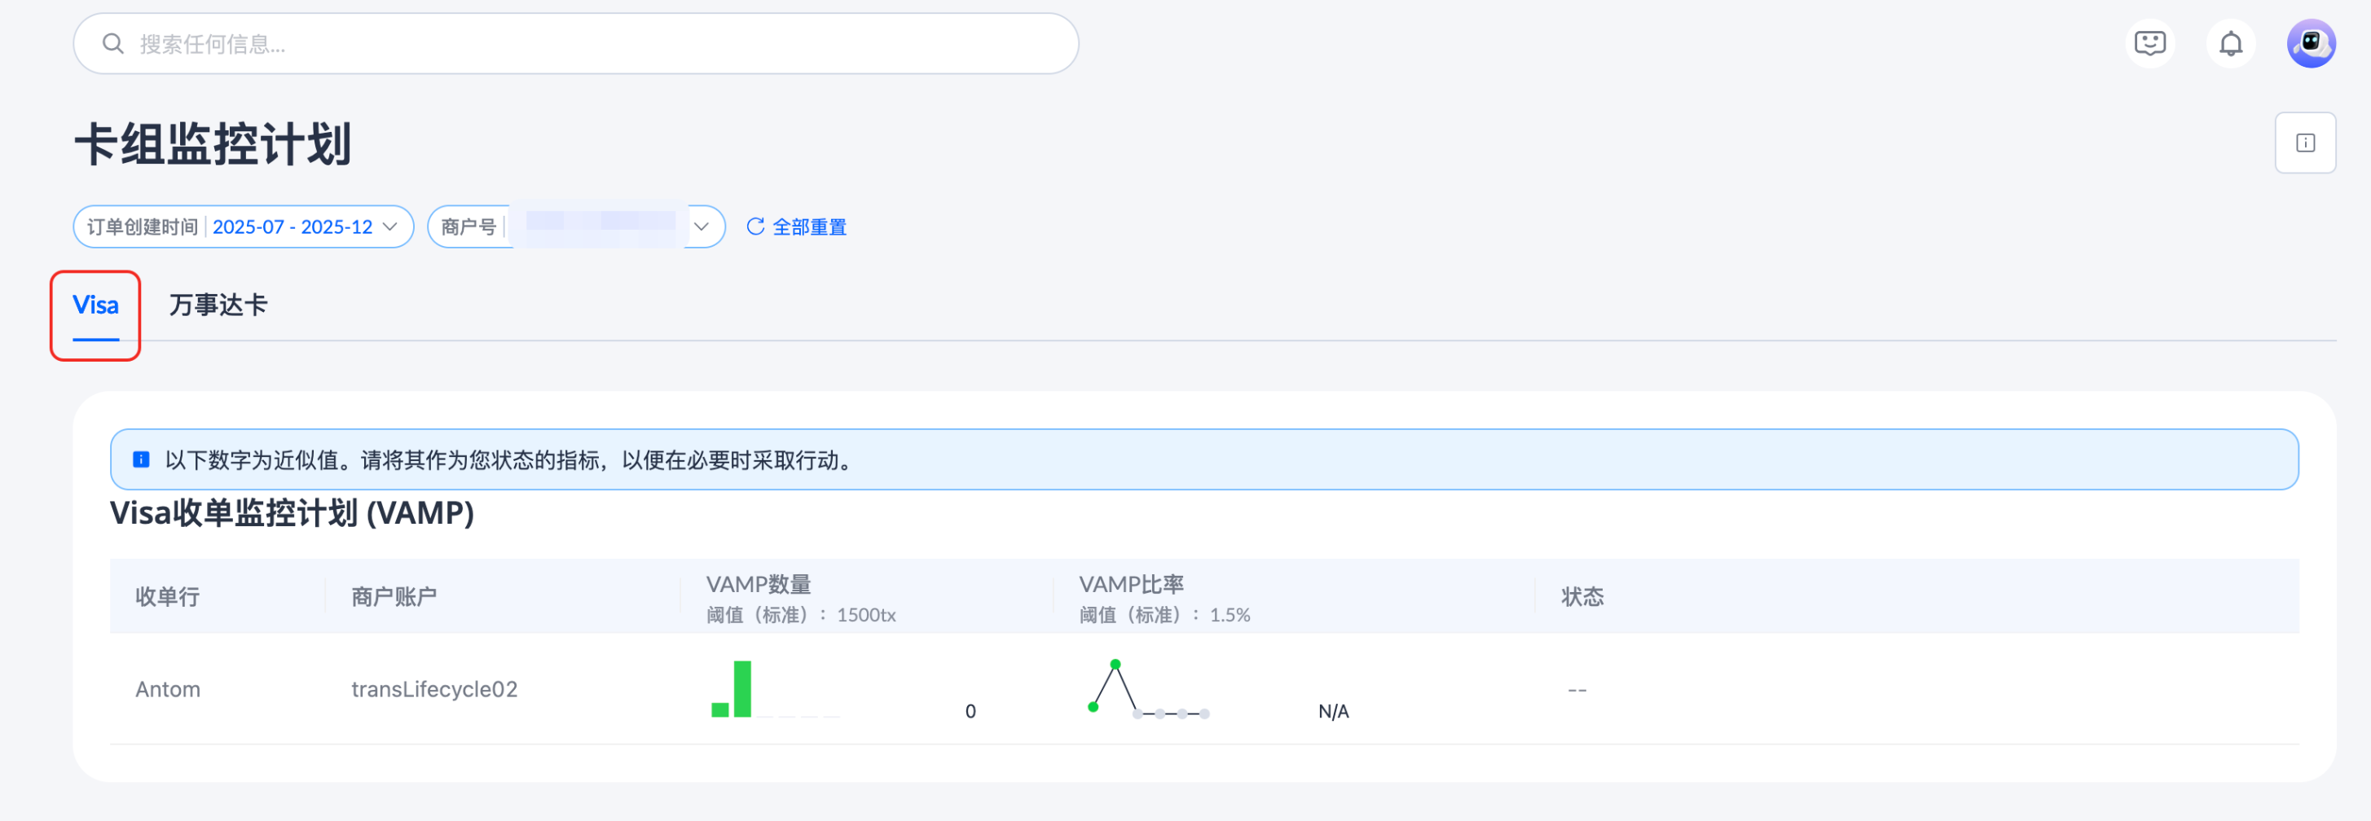Click the VAMP数量 column header
2371x821 pixels.
[x=759, y=585]
